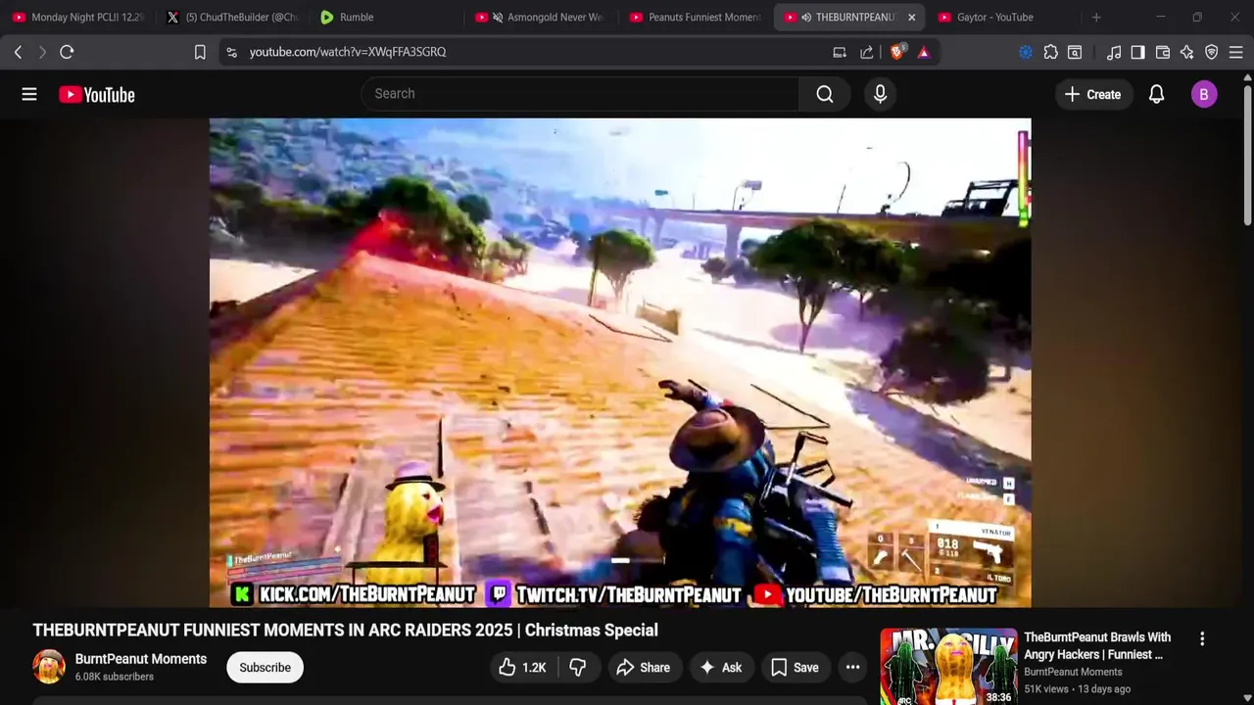Click the video title text
The width and height of the screenshot is (1254, 705).
345,631
